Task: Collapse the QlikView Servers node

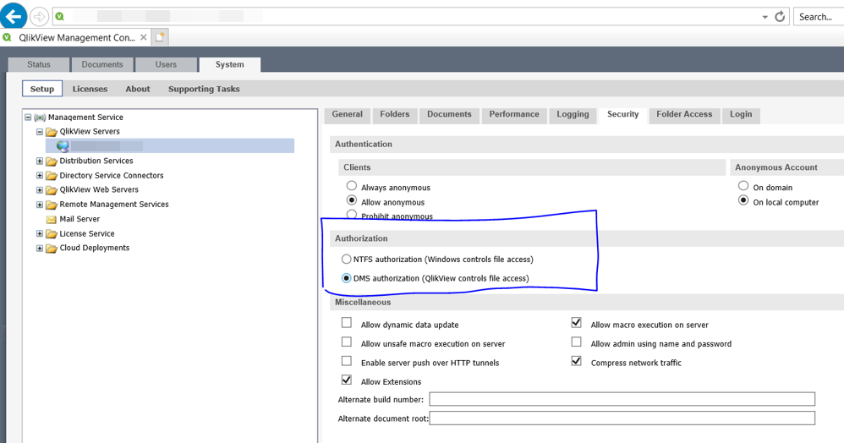Action: [x=39, y=131]
